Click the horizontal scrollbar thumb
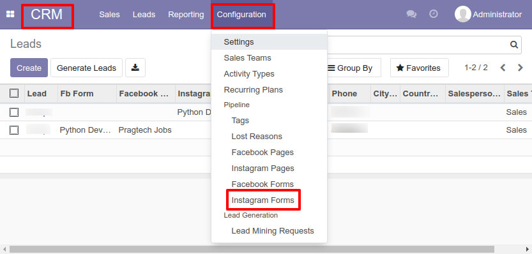The width and height of the screenshot is (532, 254). point(252,250)
